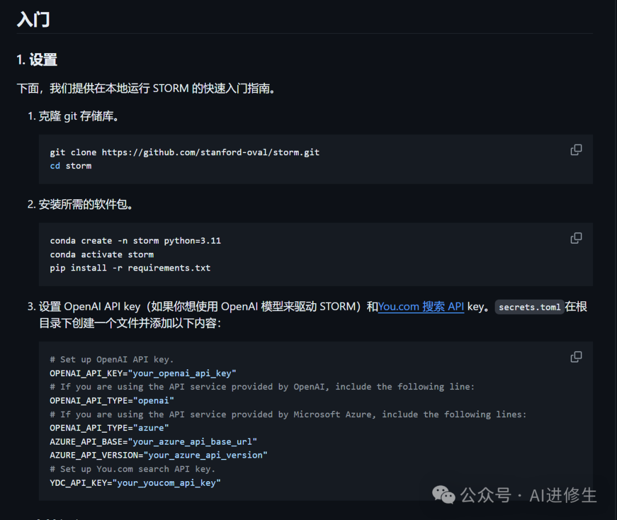Copy the conda create code block
617x520 pixels.
coord(576,238)
